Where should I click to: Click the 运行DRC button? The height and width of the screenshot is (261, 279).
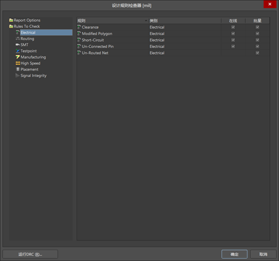click(x=30, y=254)
